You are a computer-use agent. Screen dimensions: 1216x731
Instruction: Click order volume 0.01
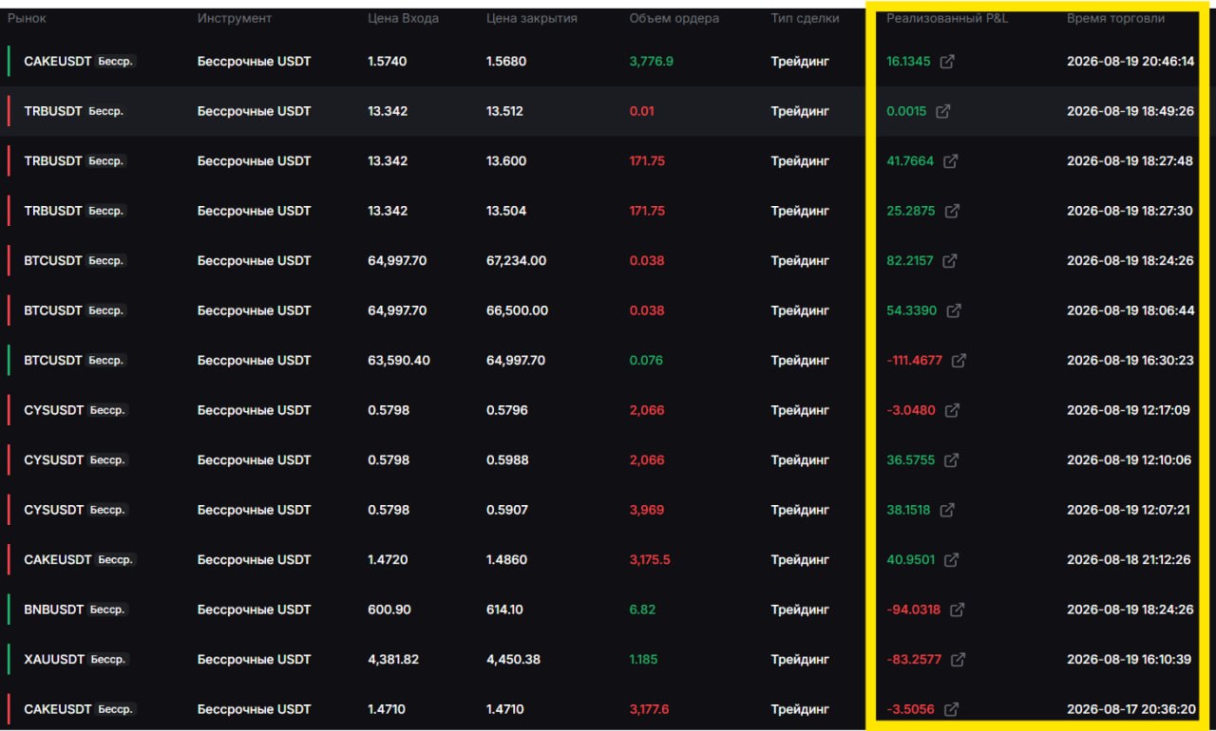click(x=642, y=111)
